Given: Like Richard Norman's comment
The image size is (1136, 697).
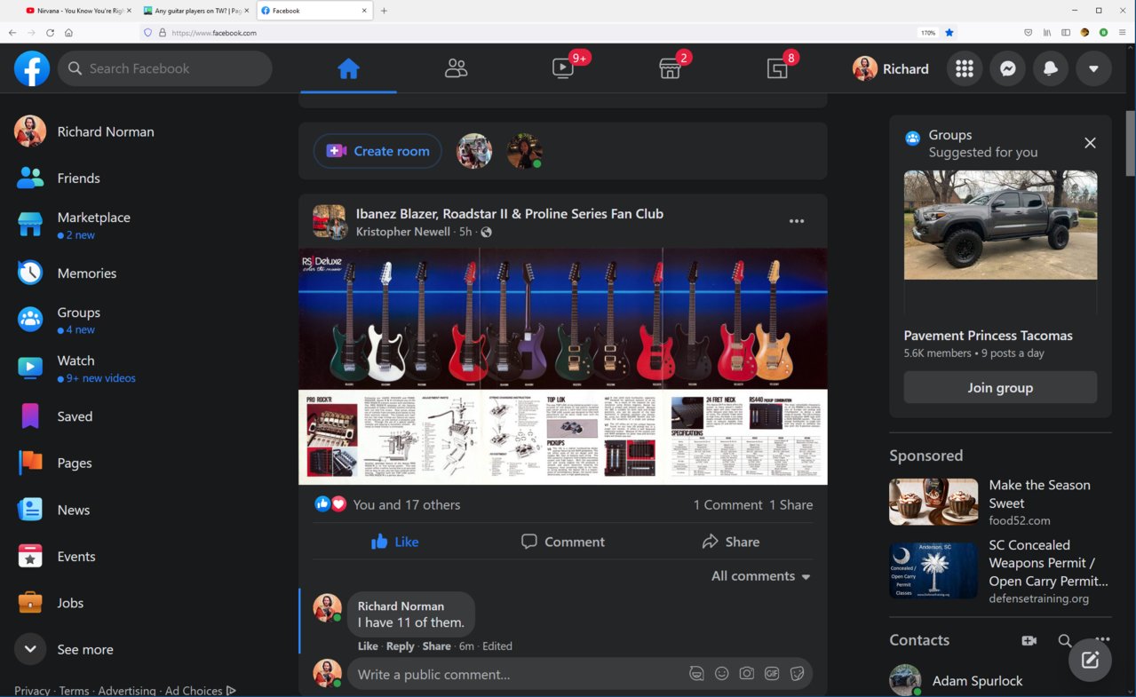Looking at the screenshot, I should (x=368, y=646).
